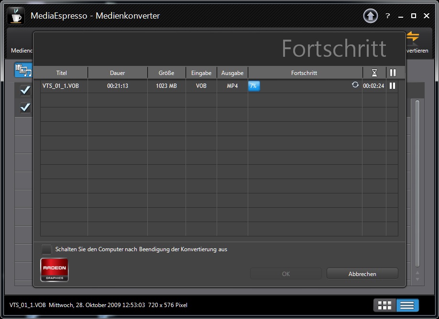
Task: Click the duration value 00:21:13
Action: [118, 86]
